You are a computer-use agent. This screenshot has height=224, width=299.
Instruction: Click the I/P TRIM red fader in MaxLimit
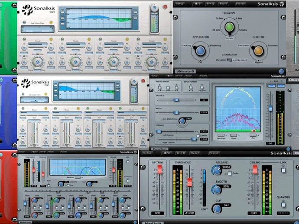pos(159,170)
